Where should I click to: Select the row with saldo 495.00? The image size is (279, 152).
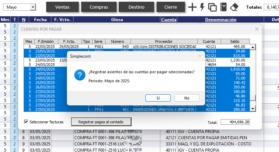(137, 47)
